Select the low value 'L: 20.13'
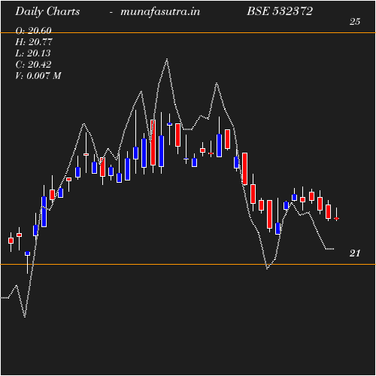 coord(33,53)
